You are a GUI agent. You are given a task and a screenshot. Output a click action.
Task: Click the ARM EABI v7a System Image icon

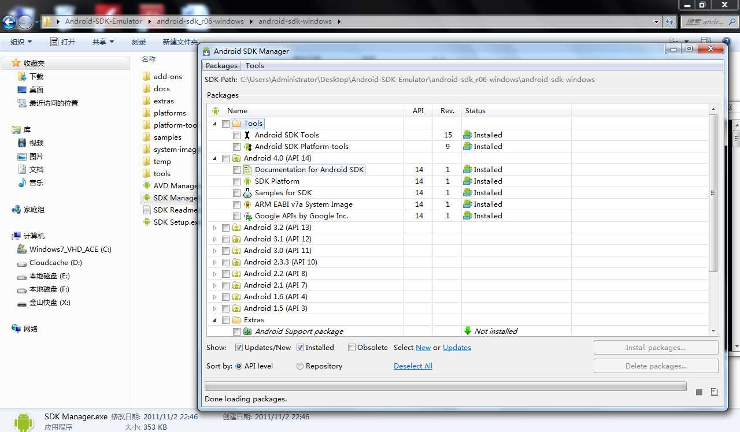(x=247, y=204)
